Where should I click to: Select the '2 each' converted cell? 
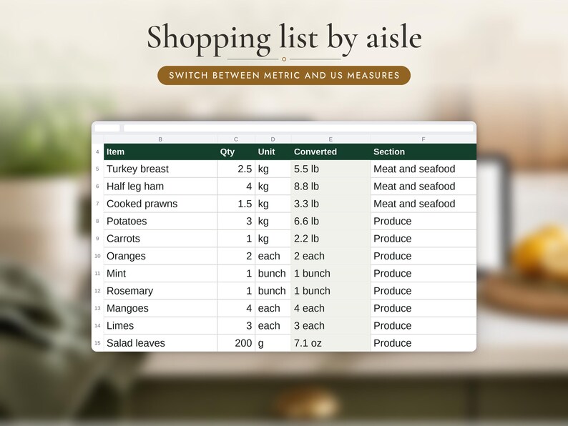tap(330, 256)
